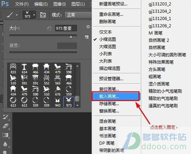Open the brush preset picker showing 973

click(x=29, y=15)
